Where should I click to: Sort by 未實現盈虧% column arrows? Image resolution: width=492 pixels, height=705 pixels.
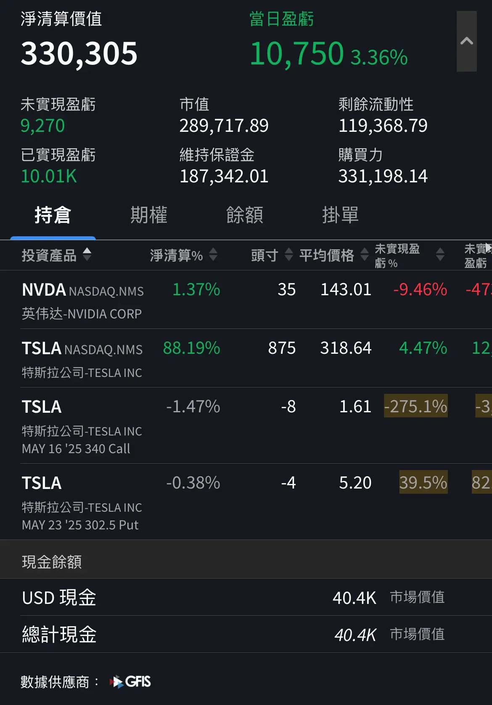(x=440, y=254)
